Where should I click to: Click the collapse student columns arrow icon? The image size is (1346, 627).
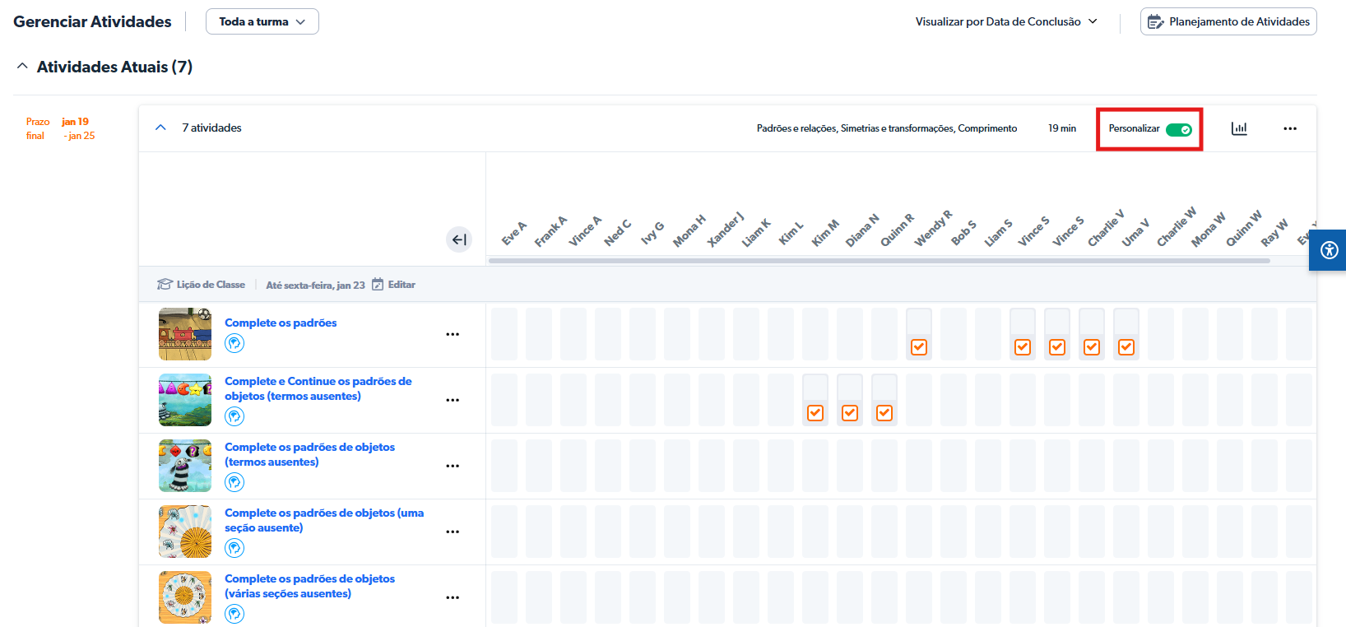click(459, 239)
